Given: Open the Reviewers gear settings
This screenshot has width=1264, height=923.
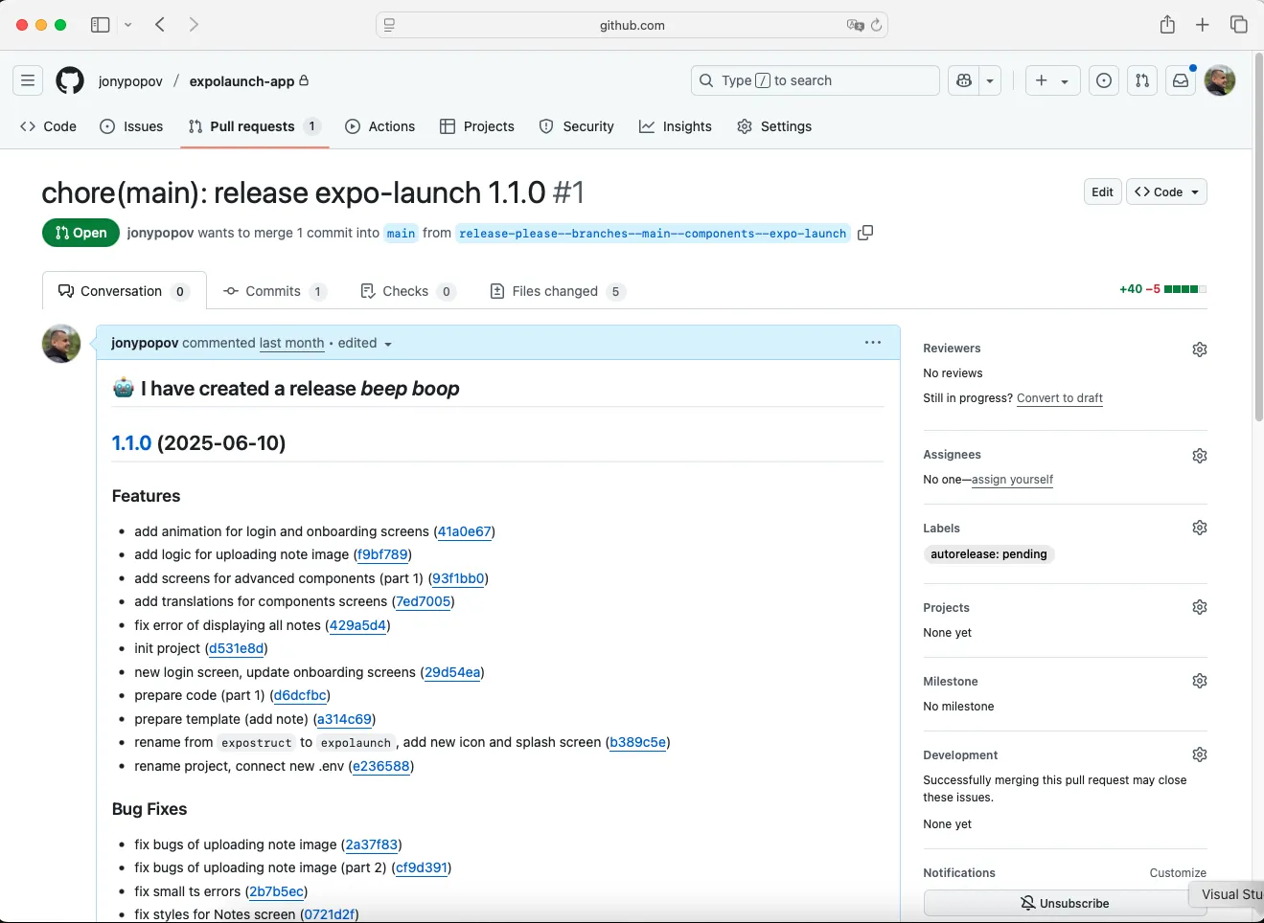Looking at the screenshot, I should (1200, 349).
